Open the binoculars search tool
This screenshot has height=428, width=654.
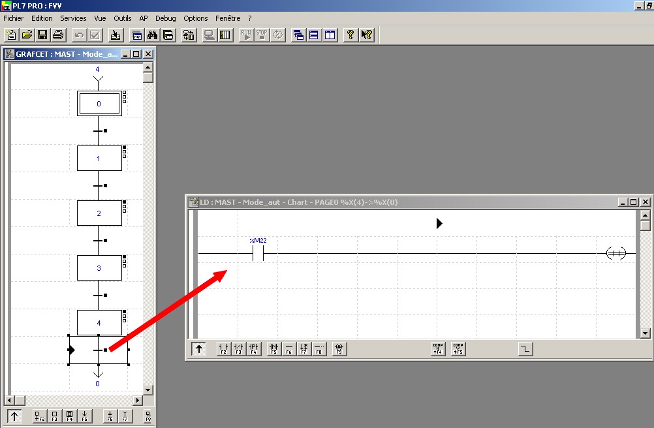[153, 35]
